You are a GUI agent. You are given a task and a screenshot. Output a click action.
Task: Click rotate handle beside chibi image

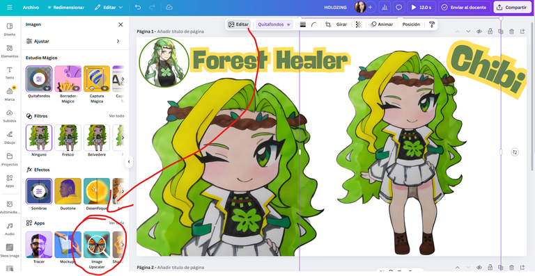click(515, 152)
